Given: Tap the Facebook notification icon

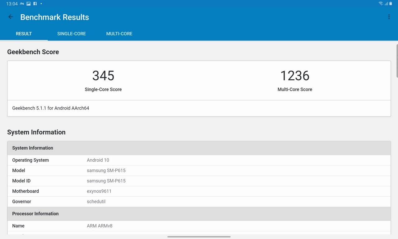Looking at the screenshot, I should (35, 4).
